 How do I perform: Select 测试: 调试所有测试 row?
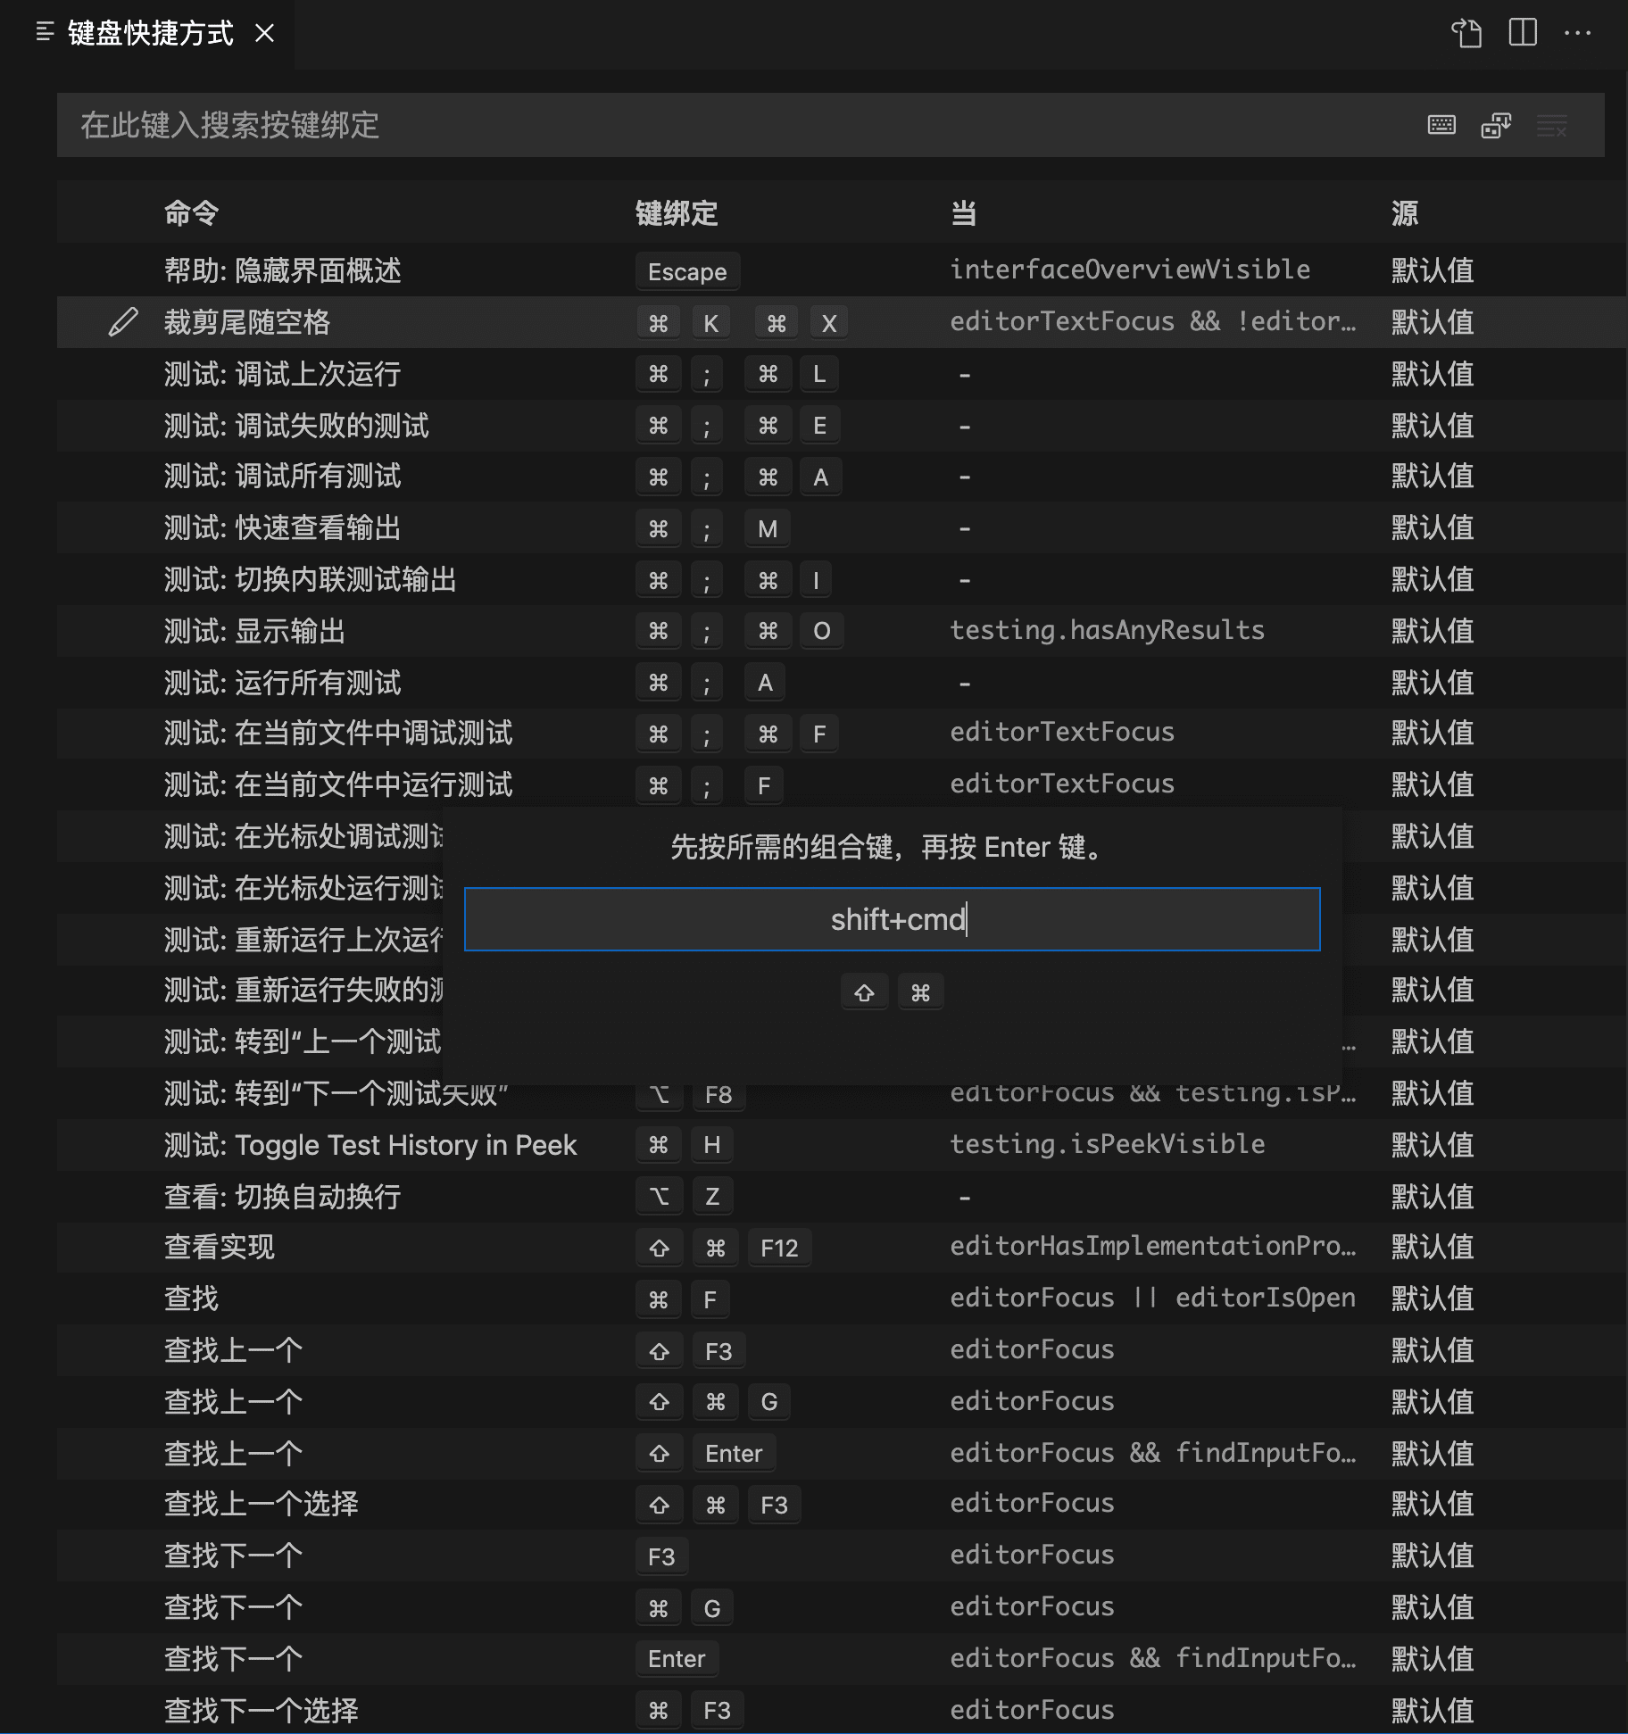click(841, 477)
